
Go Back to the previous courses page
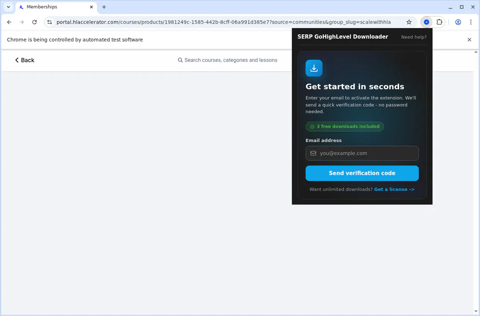click(x=25, y=60)
